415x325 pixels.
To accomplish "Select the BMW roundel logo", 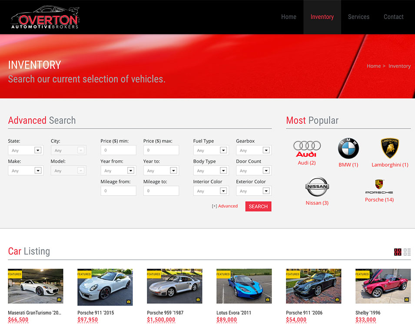I will click(x=349, y=149).
